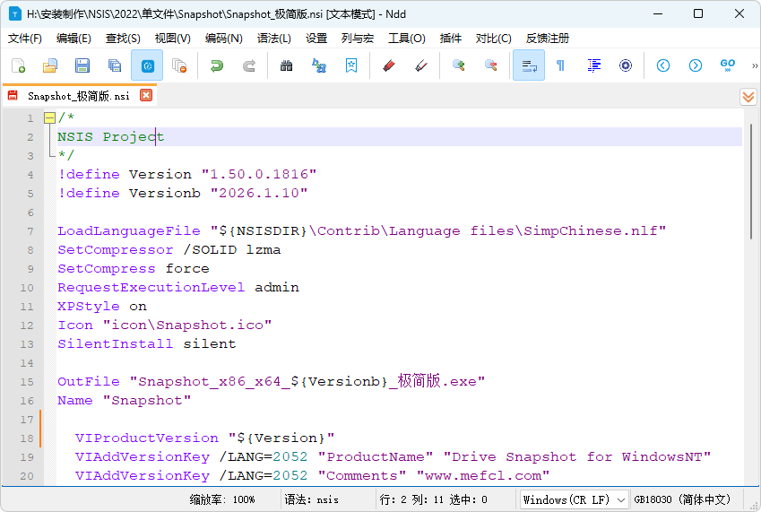Click the Zoom In magnifier icon
Viewport: 761px width, 512px height.
tap(459, 65)
